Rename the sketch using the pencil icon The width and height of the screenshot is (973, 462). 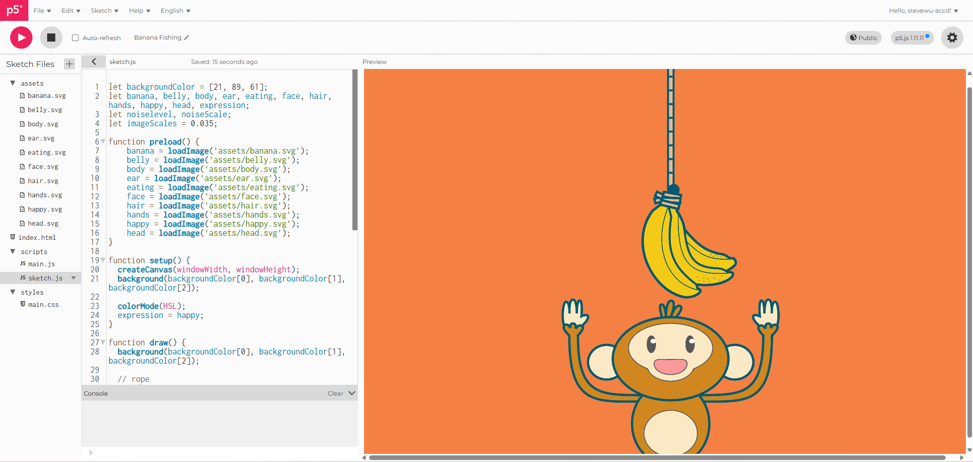tap(187, 38)
